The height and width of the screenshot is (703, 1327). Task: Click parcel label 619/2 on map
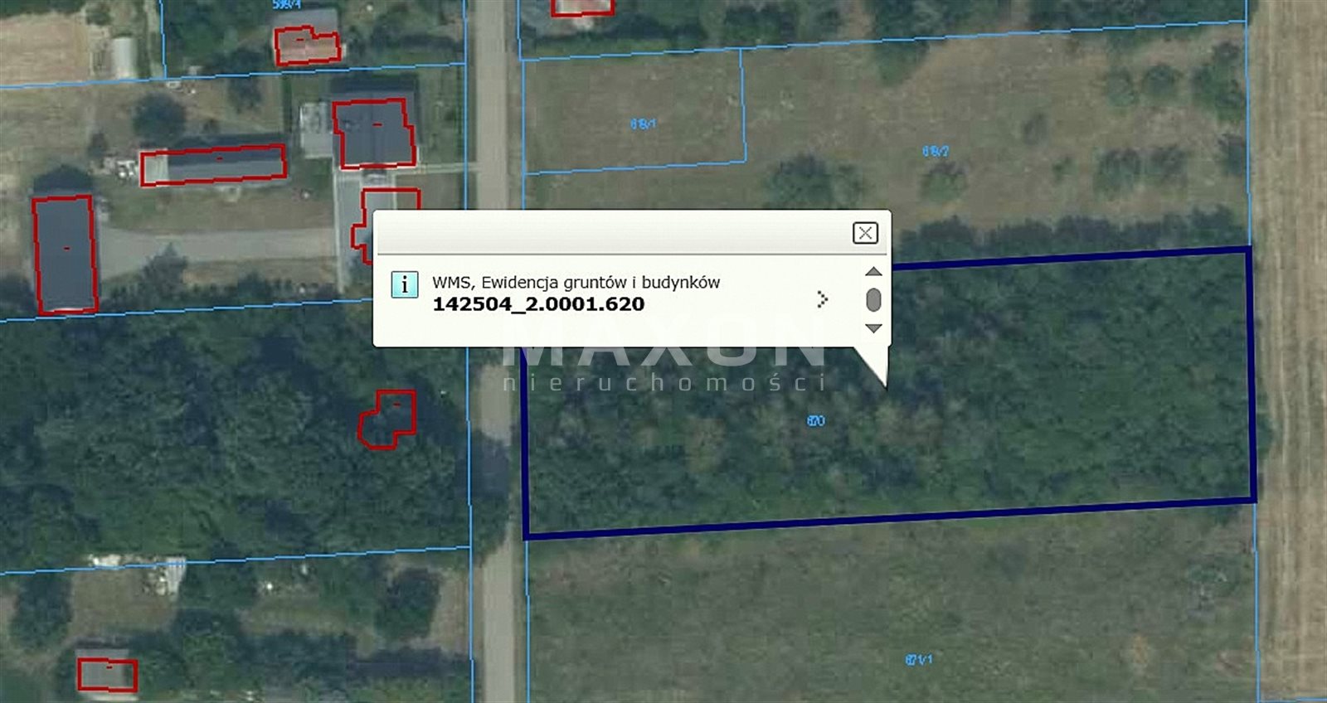[x=935, y=152]
